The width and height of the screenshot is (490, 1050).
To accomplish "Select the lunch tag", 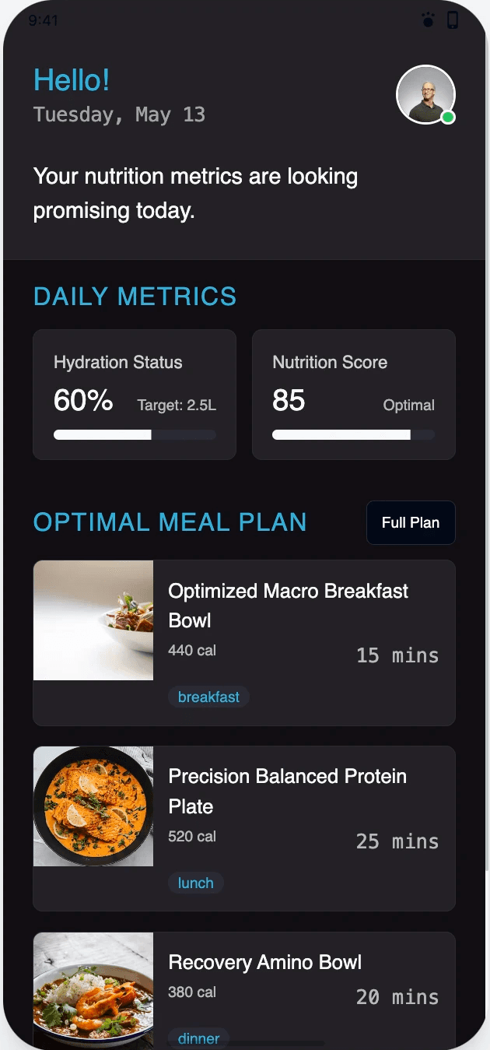I will (x=196, y=883).
